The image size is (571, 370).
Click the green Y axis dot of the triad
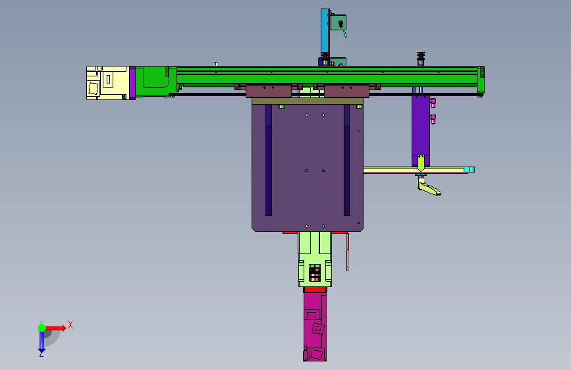(41, 328)
